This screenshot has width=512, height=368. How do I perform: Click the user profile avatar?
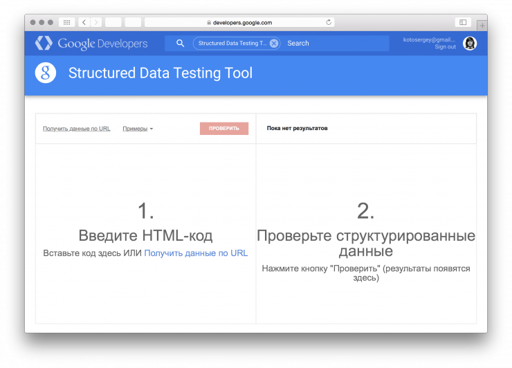click(x=470, y=44)
